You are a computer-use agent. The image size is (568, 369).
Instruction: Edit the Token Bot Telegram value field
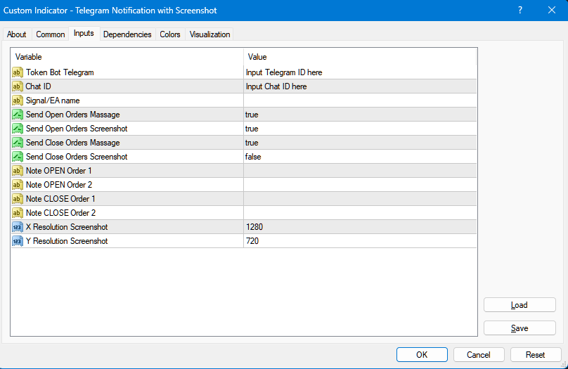click(359, 72)
